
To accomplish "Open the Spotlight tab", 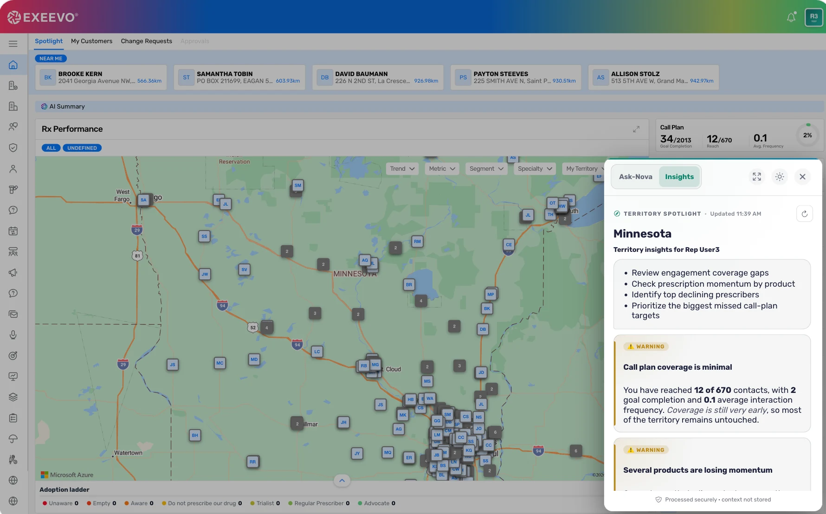I will tap(49, 41).
